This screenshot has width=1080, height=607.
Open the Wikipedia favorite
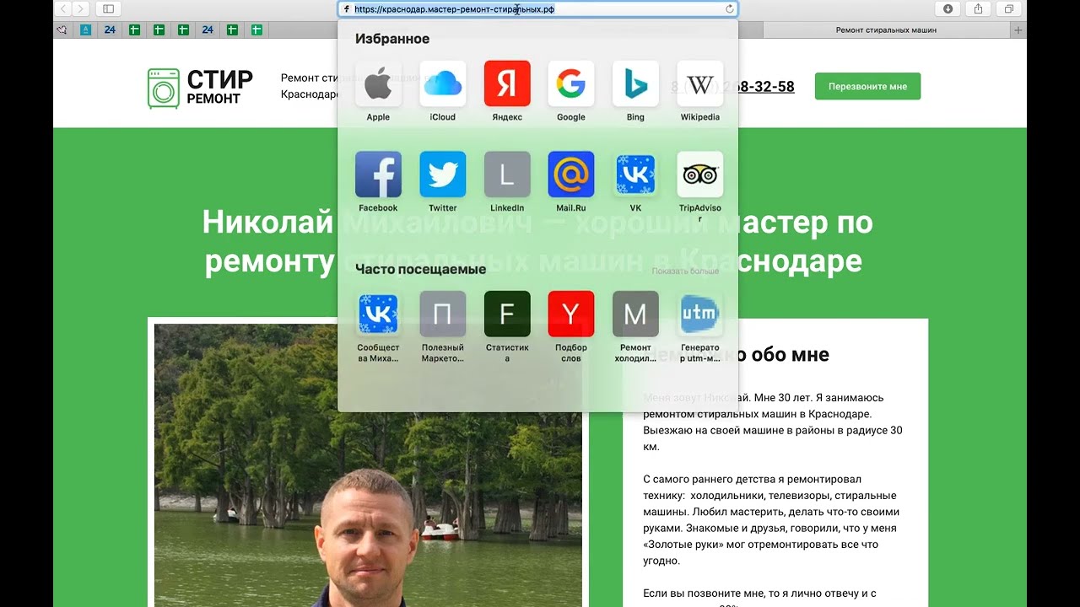tap(699, 84)
